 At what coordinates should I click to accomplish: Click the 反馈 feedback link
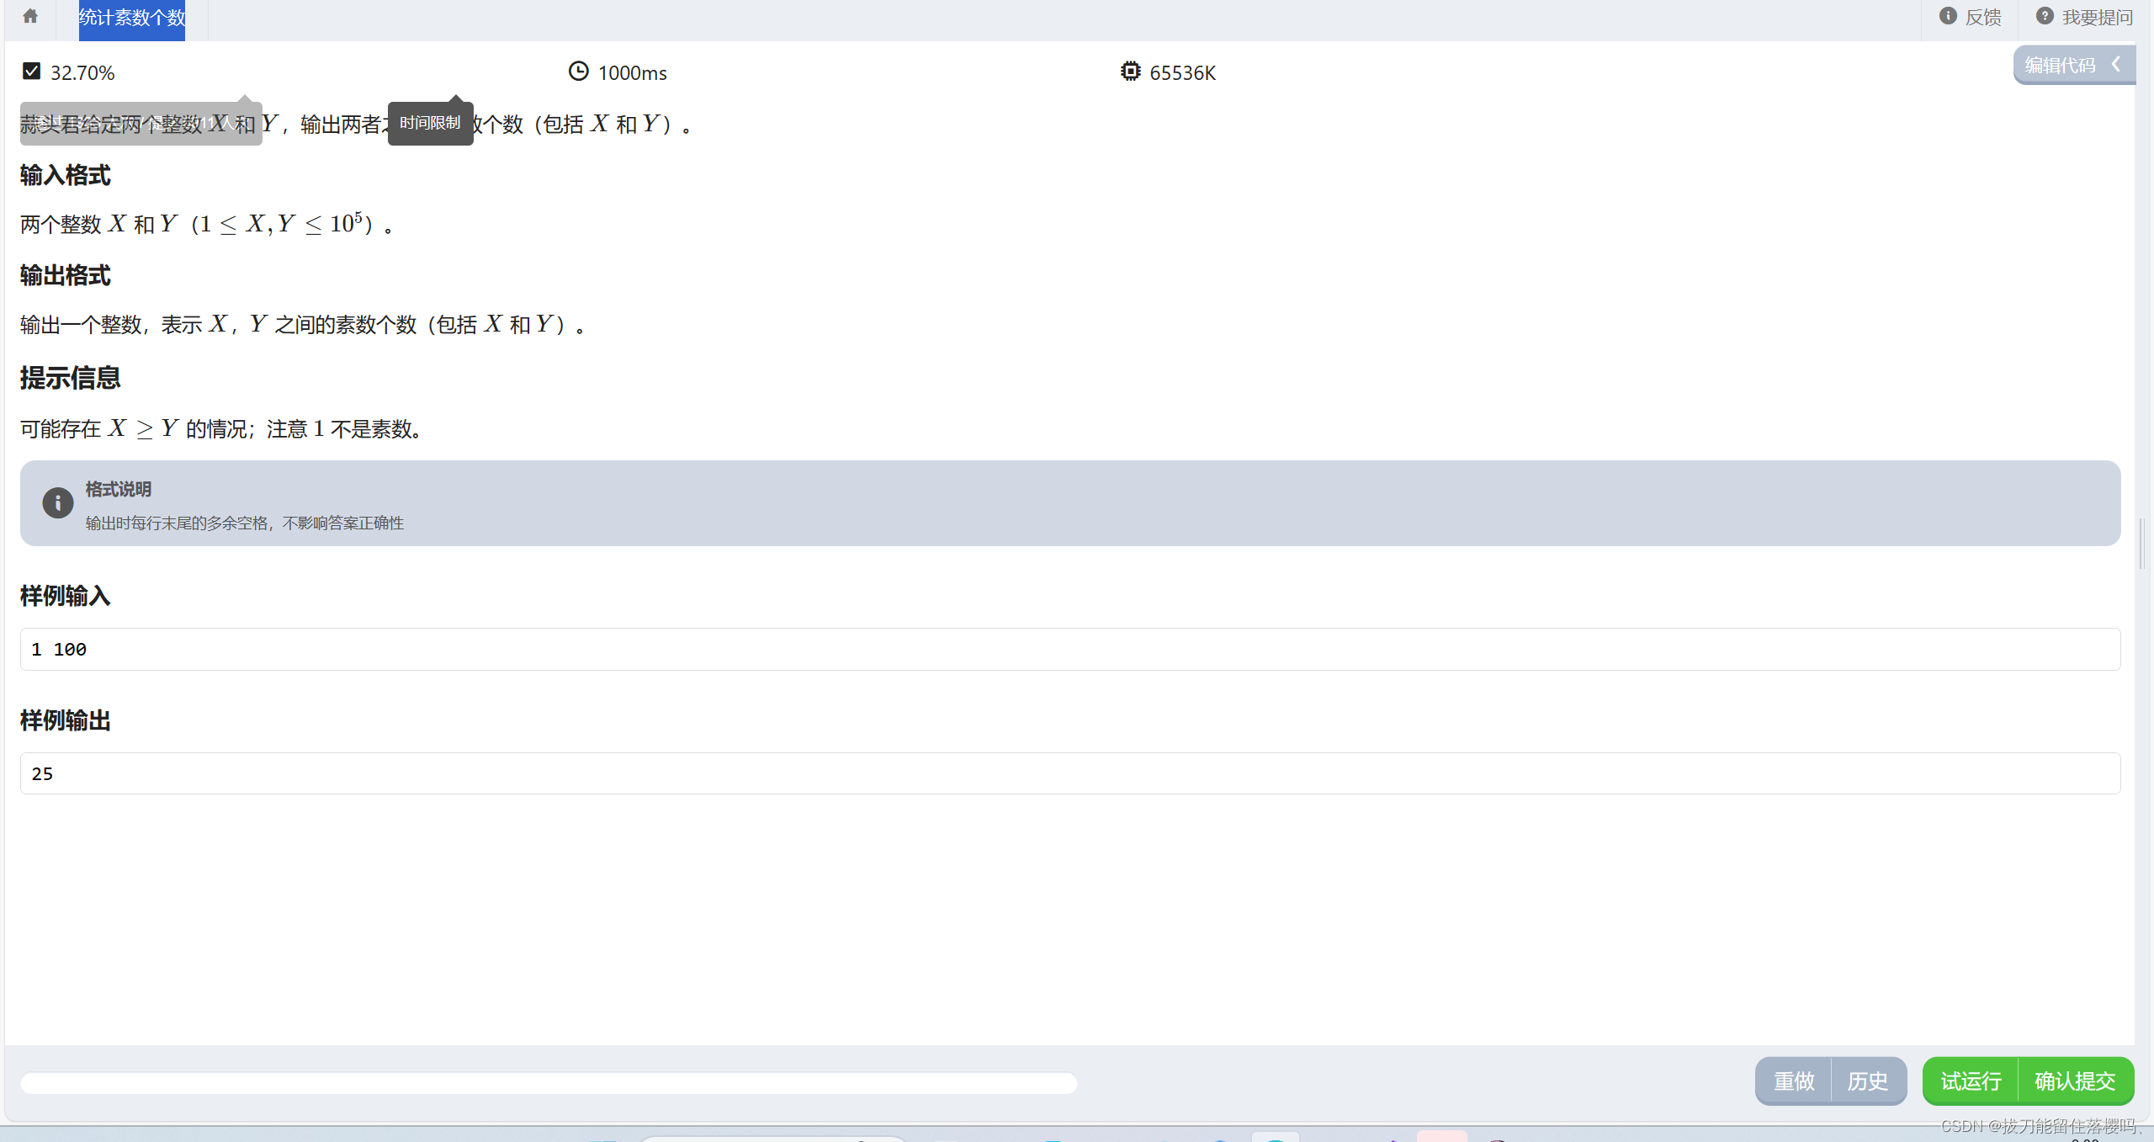1983,17
